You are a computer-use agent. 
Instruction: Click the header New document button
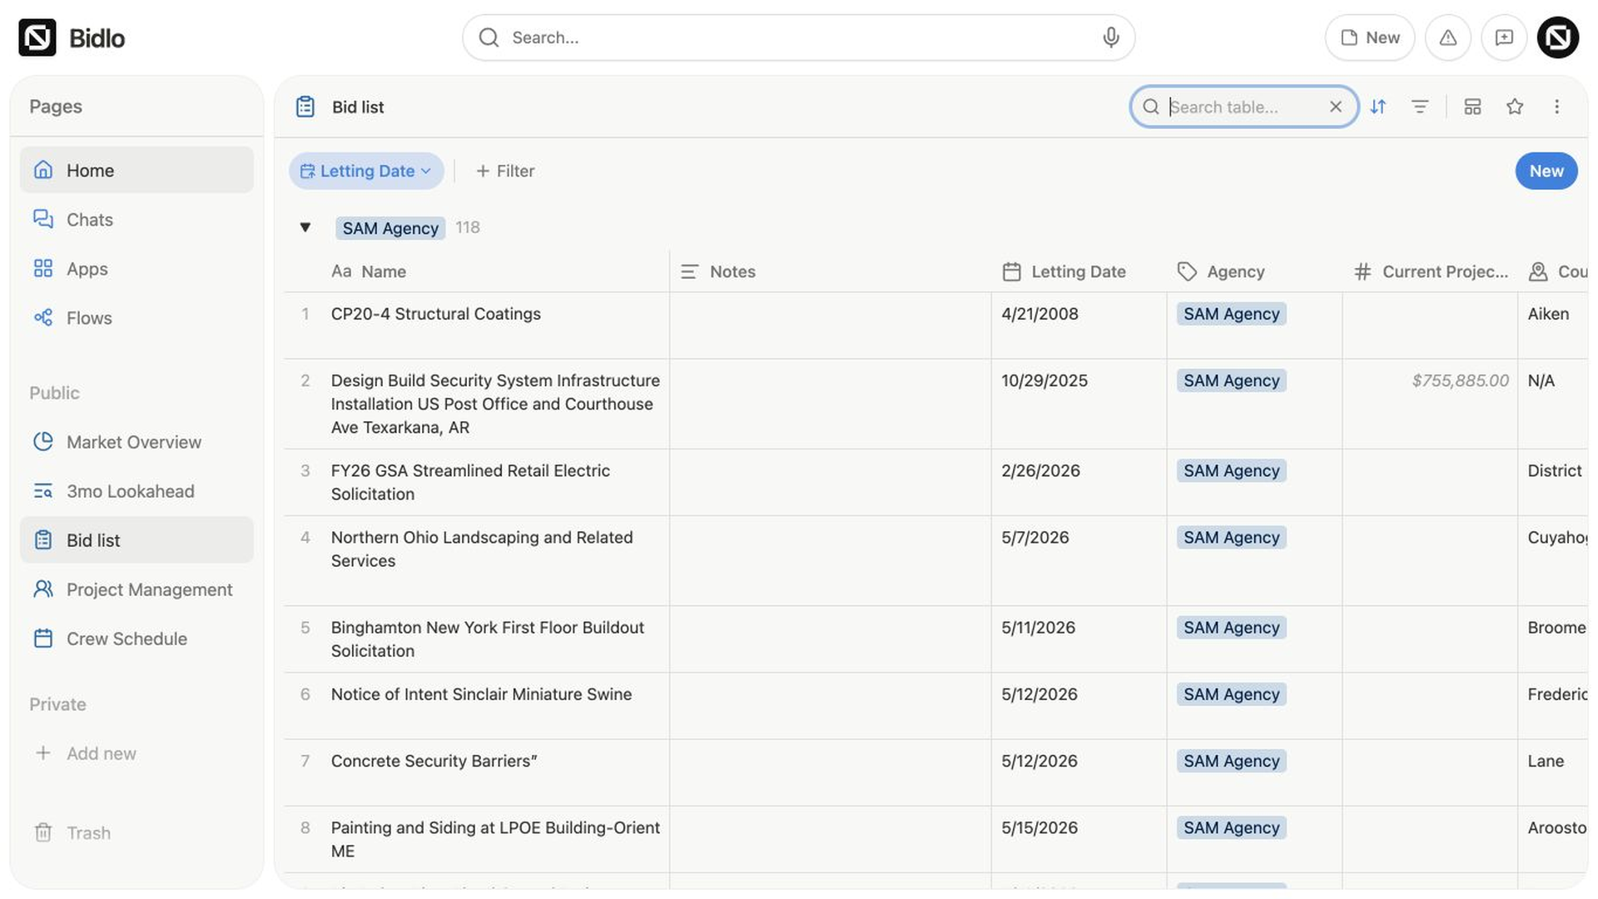(1369, 37)
